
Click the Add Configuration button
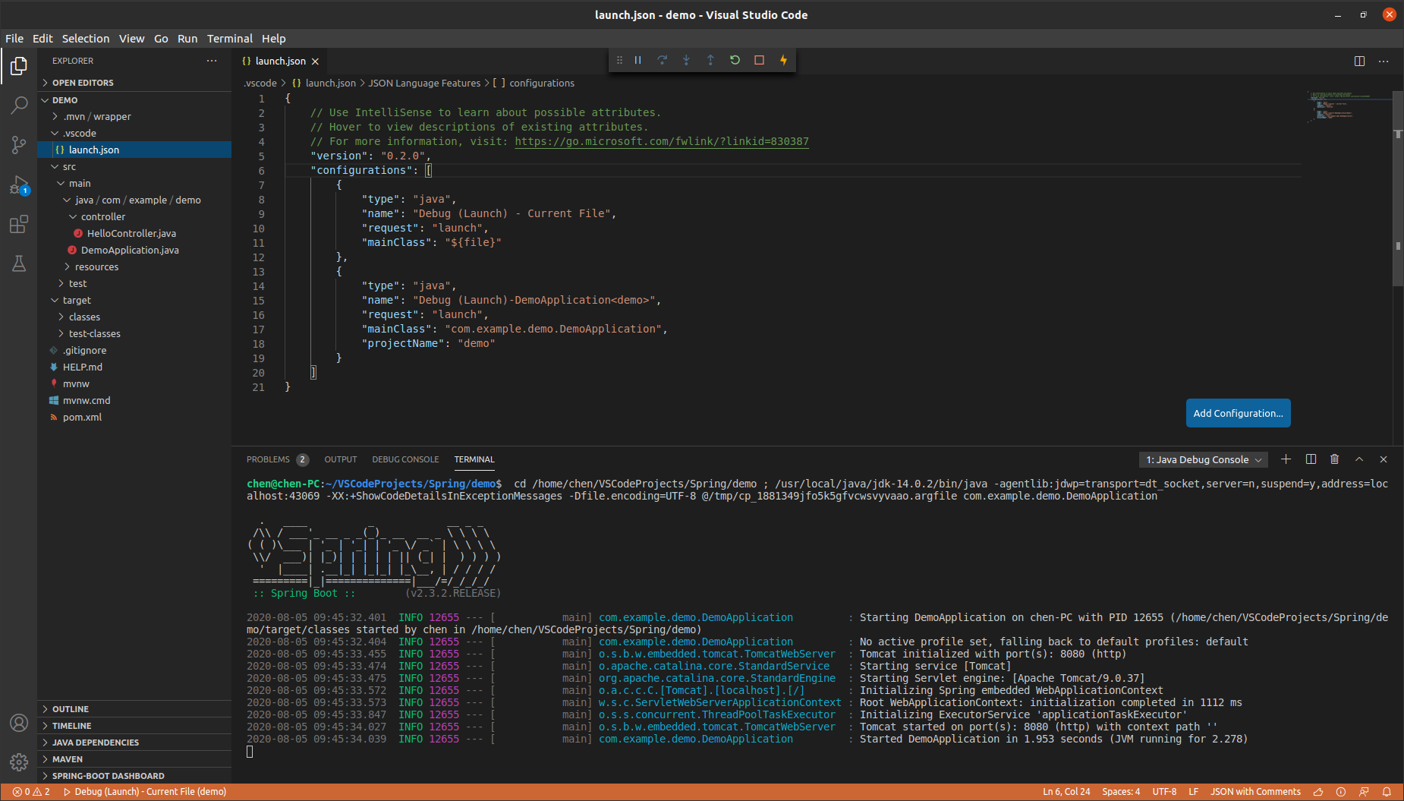point(1238,413)
